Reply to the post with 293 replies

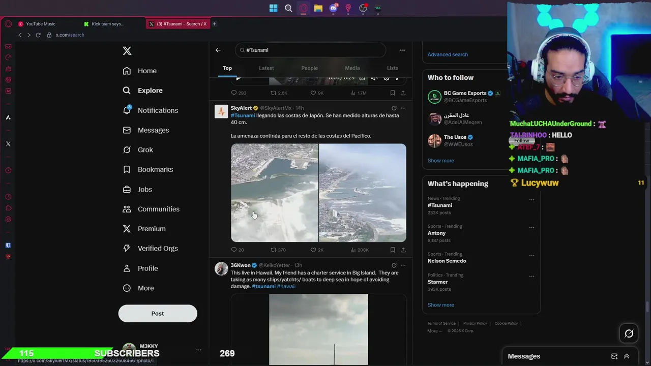239,93
